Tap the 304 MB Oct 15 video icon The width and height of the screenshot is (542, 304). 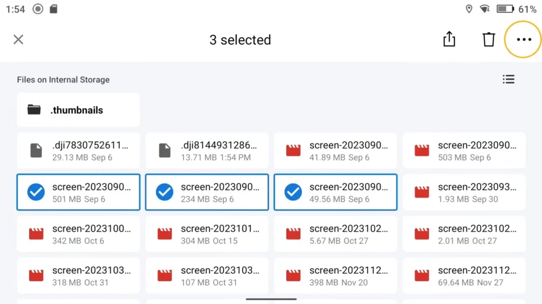[x=165, y=234]
